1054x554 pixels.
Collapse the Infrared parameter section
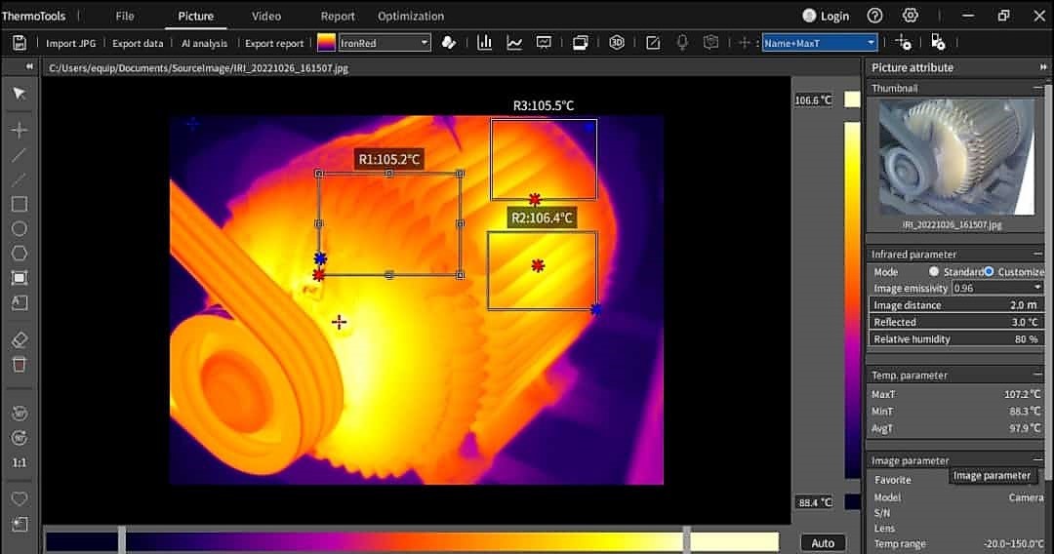pos(1037,254)
